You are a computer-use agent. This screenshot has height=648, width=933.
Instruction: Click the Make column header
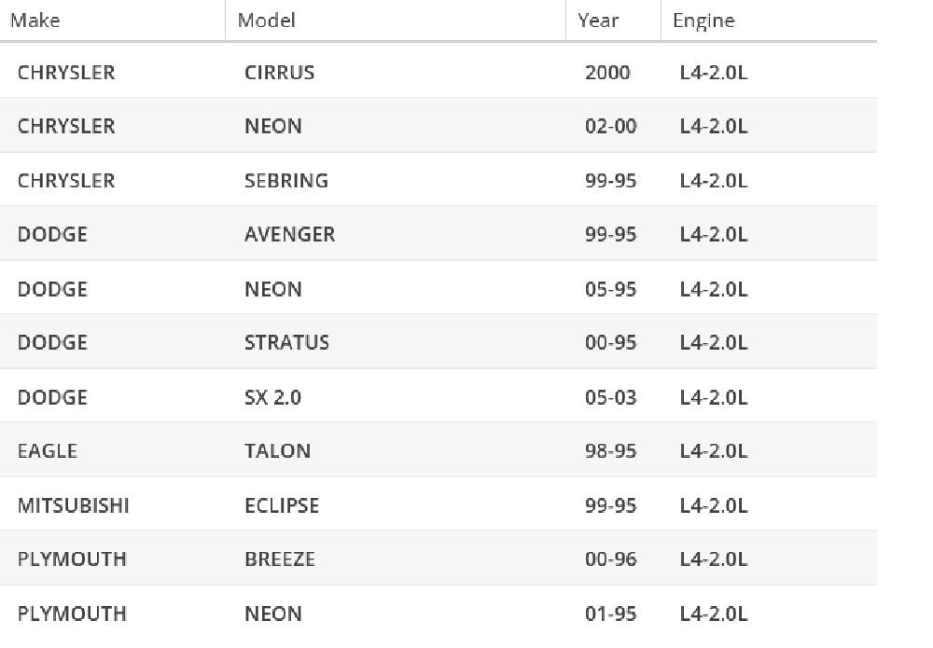(35, 21)
